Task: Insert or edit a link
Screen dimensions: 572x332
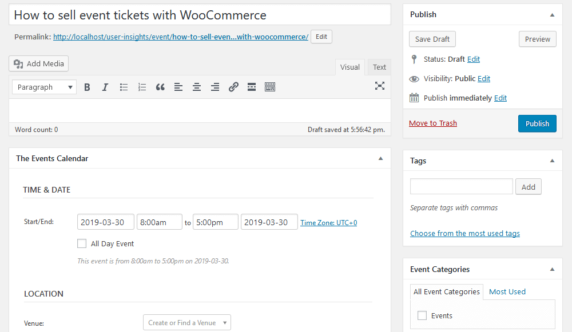Action: pos(233,87)
